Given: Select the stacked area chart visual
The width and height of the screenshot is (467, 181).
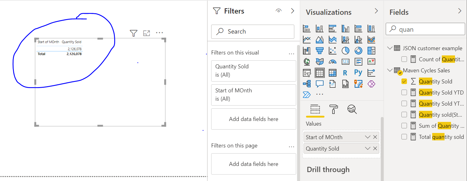Looking at the screenshot, I should tap(332, 39).
